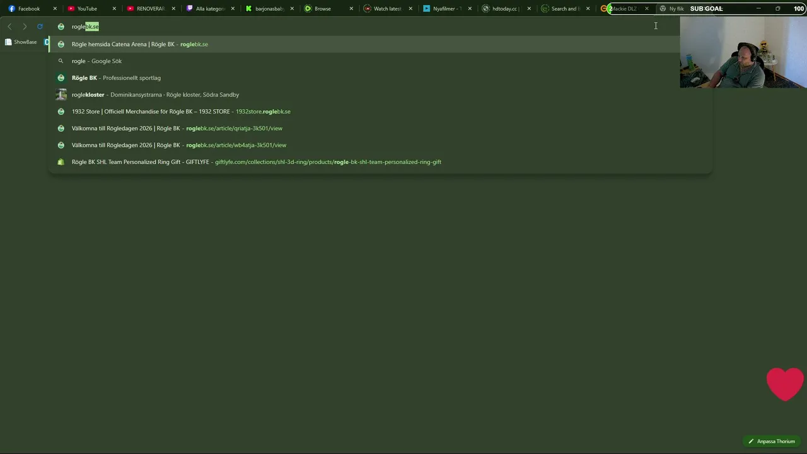Close the Browse tab
The image size is (807, 454).
coord(351,9)
